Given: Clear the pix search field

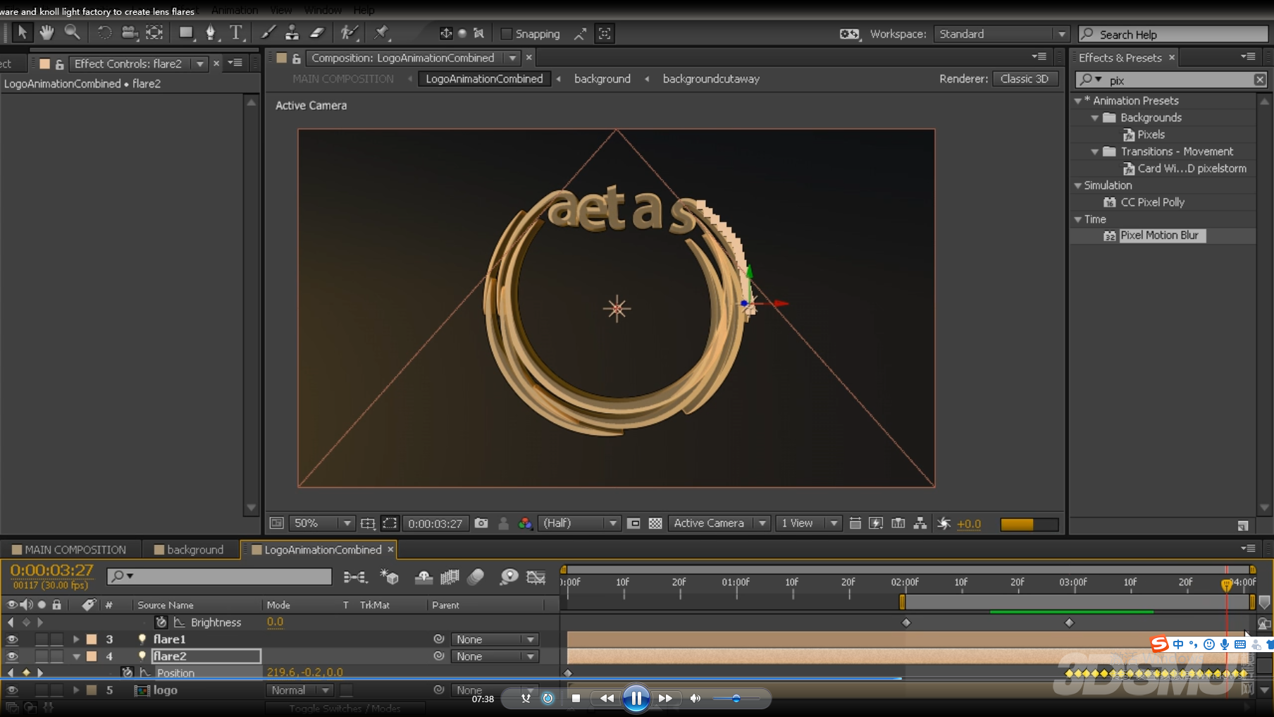Looking at the screenshot, I should (x=1260, y=80).
